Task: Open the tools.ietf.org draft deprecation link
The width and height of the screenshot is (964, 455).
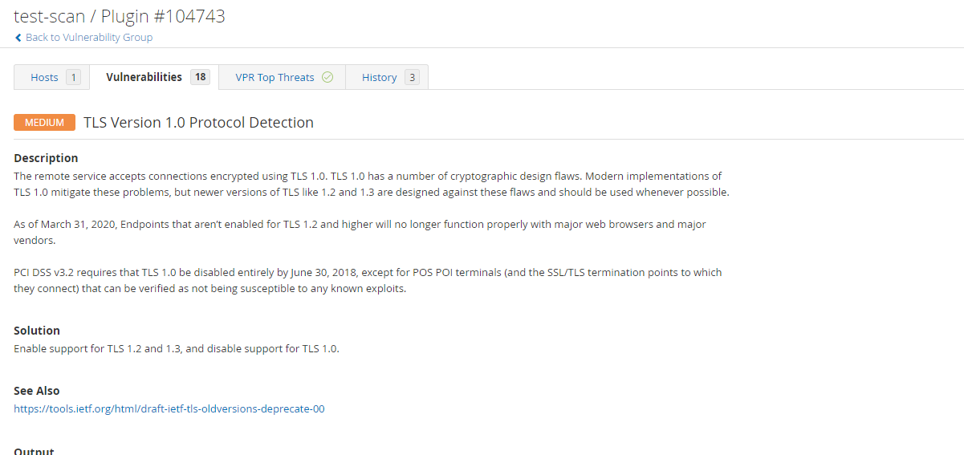Action: pyautogui.click(x=169, y=408)
